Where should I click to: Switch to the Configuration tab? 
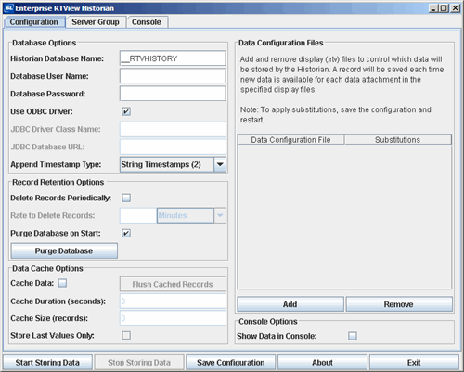34,22
